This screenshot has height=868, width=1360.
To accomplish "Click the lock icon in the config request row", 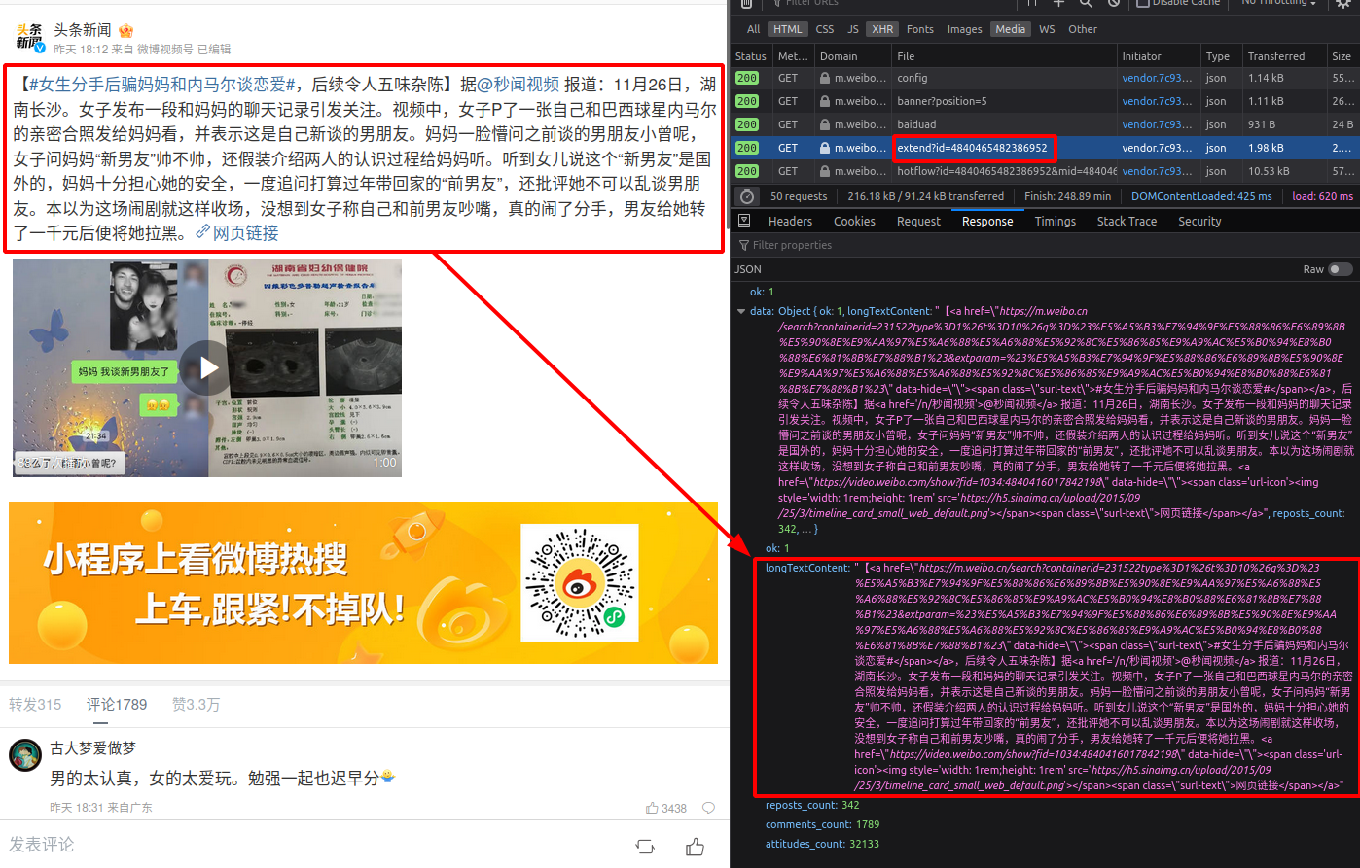I will point(825,78).
